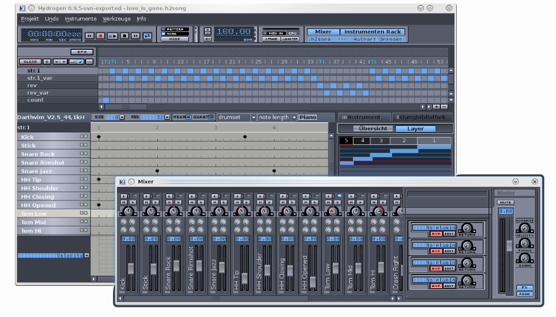The width and height of the screenshot is (556, 317).
Task: Solo the HH Tip mixer channel
Action: [x=246, y=203]
